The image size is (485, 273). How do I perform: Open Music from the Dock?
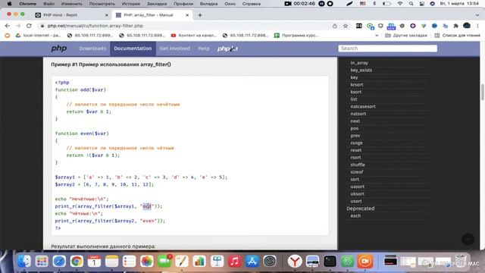point(234,262)
